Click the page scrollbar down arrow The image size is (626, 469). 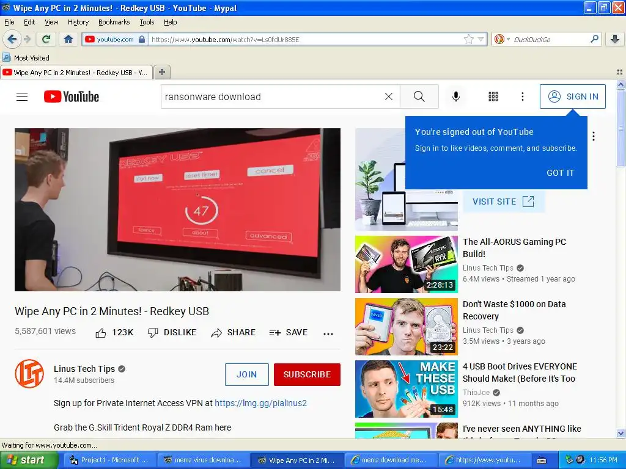click(621, 433)
